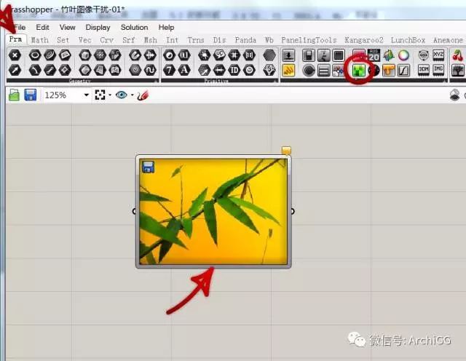Viewport: 466px width, 361px height.
Task: Switch to the Trns tab
Action: [196, 40]
